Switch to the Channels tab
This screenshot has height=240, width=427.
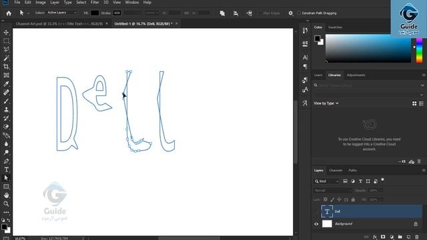point(336,171)
